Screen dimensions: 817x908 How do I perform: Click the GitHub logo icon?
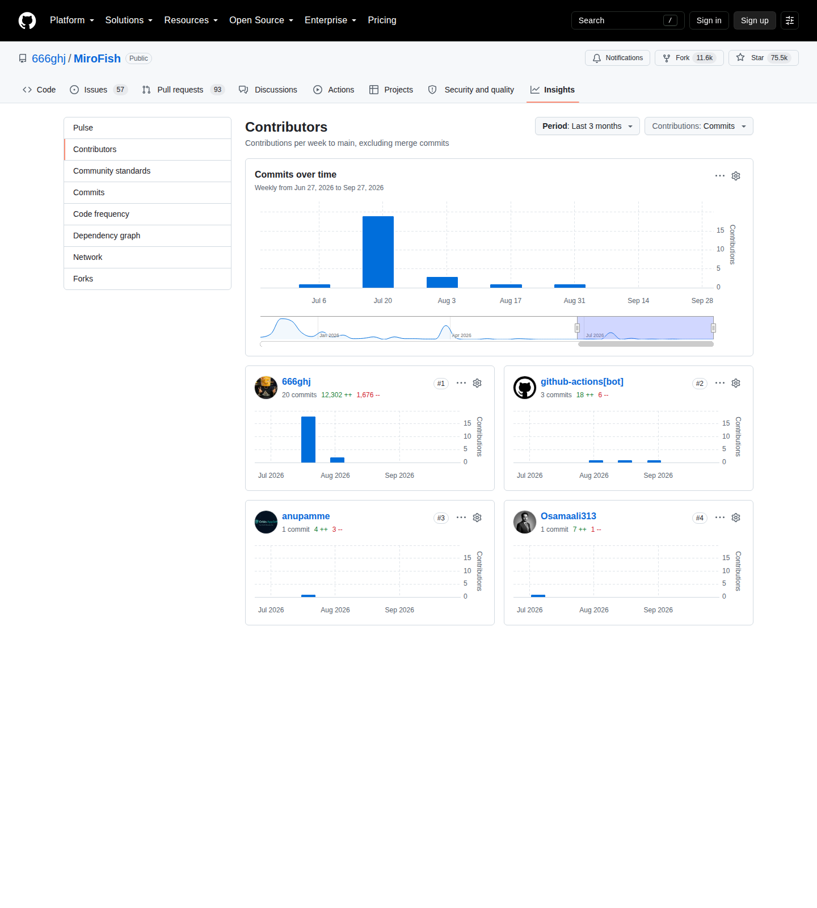[27, 20]
